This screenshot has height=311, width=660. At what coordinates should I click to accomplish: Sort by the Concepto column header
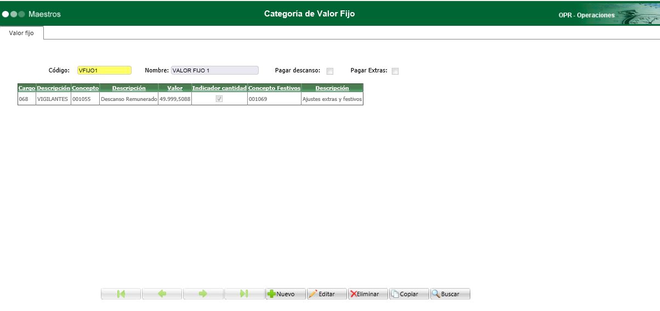[x=86, y=88]
